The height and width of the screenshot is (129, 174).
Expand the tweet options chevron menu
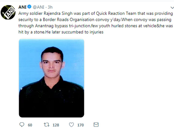tap(172, 8)
